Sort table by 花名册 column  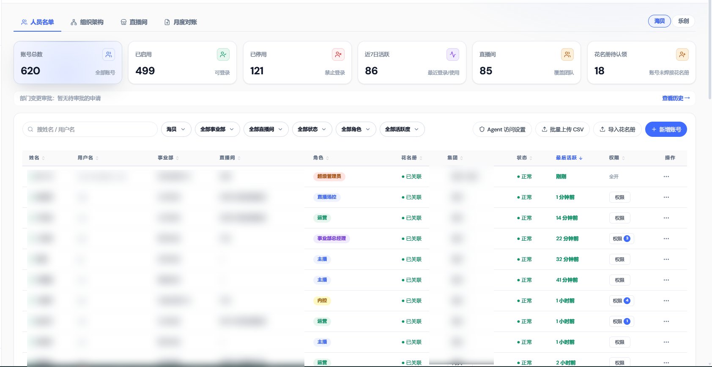coord(412,158)
